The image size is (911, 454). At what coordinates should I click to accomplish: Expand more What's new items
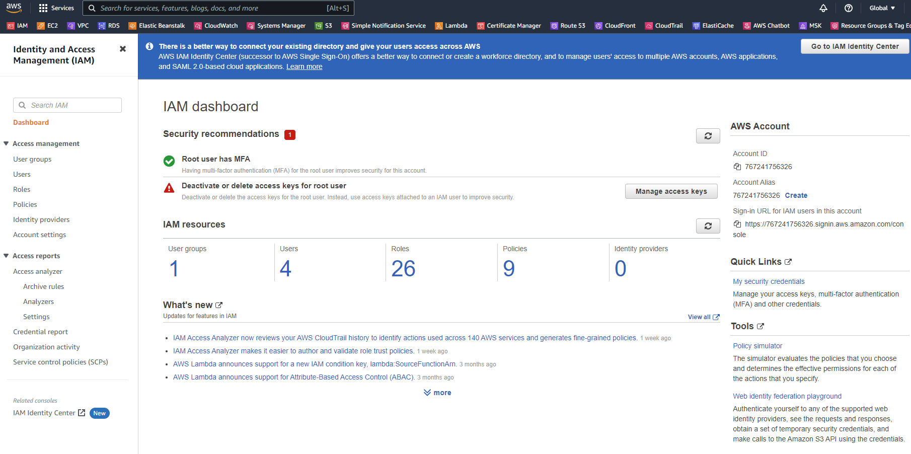pos(437,393)
